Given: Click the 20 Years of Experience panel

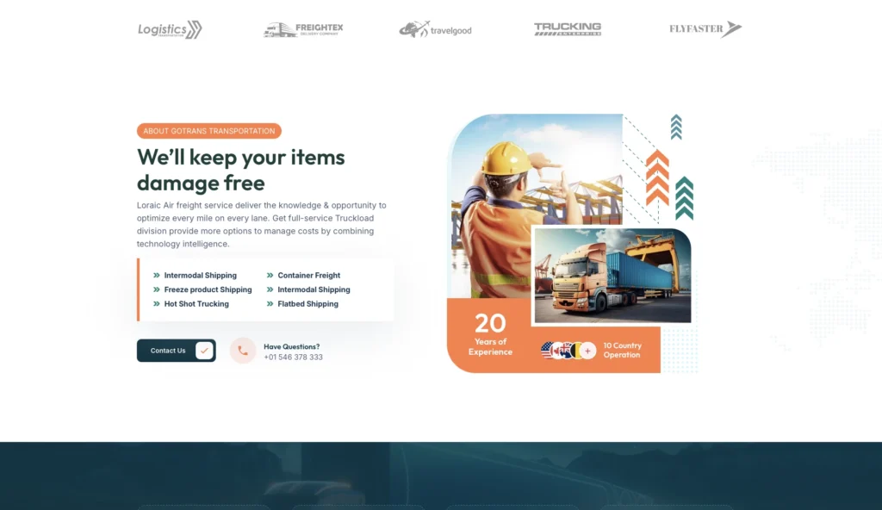Looking at the screenshot, I should pos(490,334).
